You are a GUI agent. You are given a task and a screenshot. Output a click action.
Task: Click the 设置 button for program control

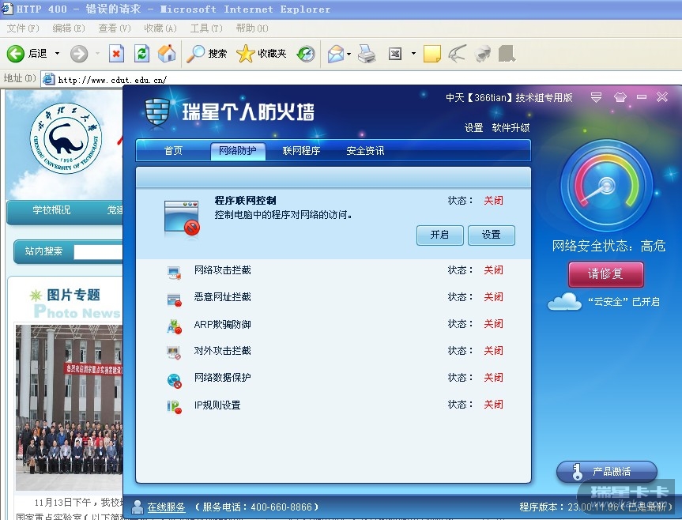[x=492, y=236]
